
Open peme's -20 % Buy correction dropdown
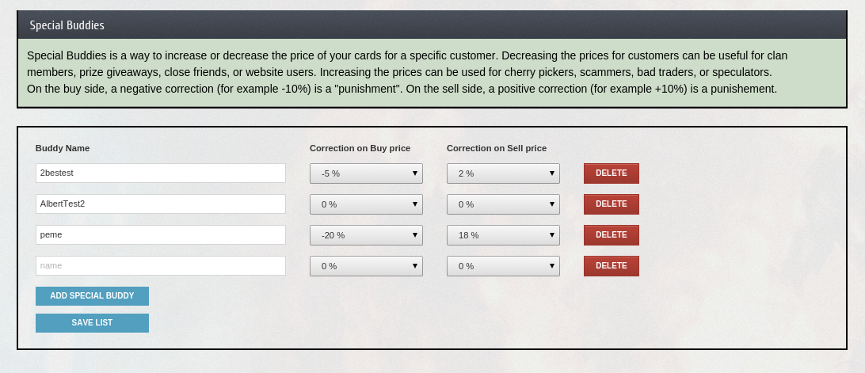point(366,235)
